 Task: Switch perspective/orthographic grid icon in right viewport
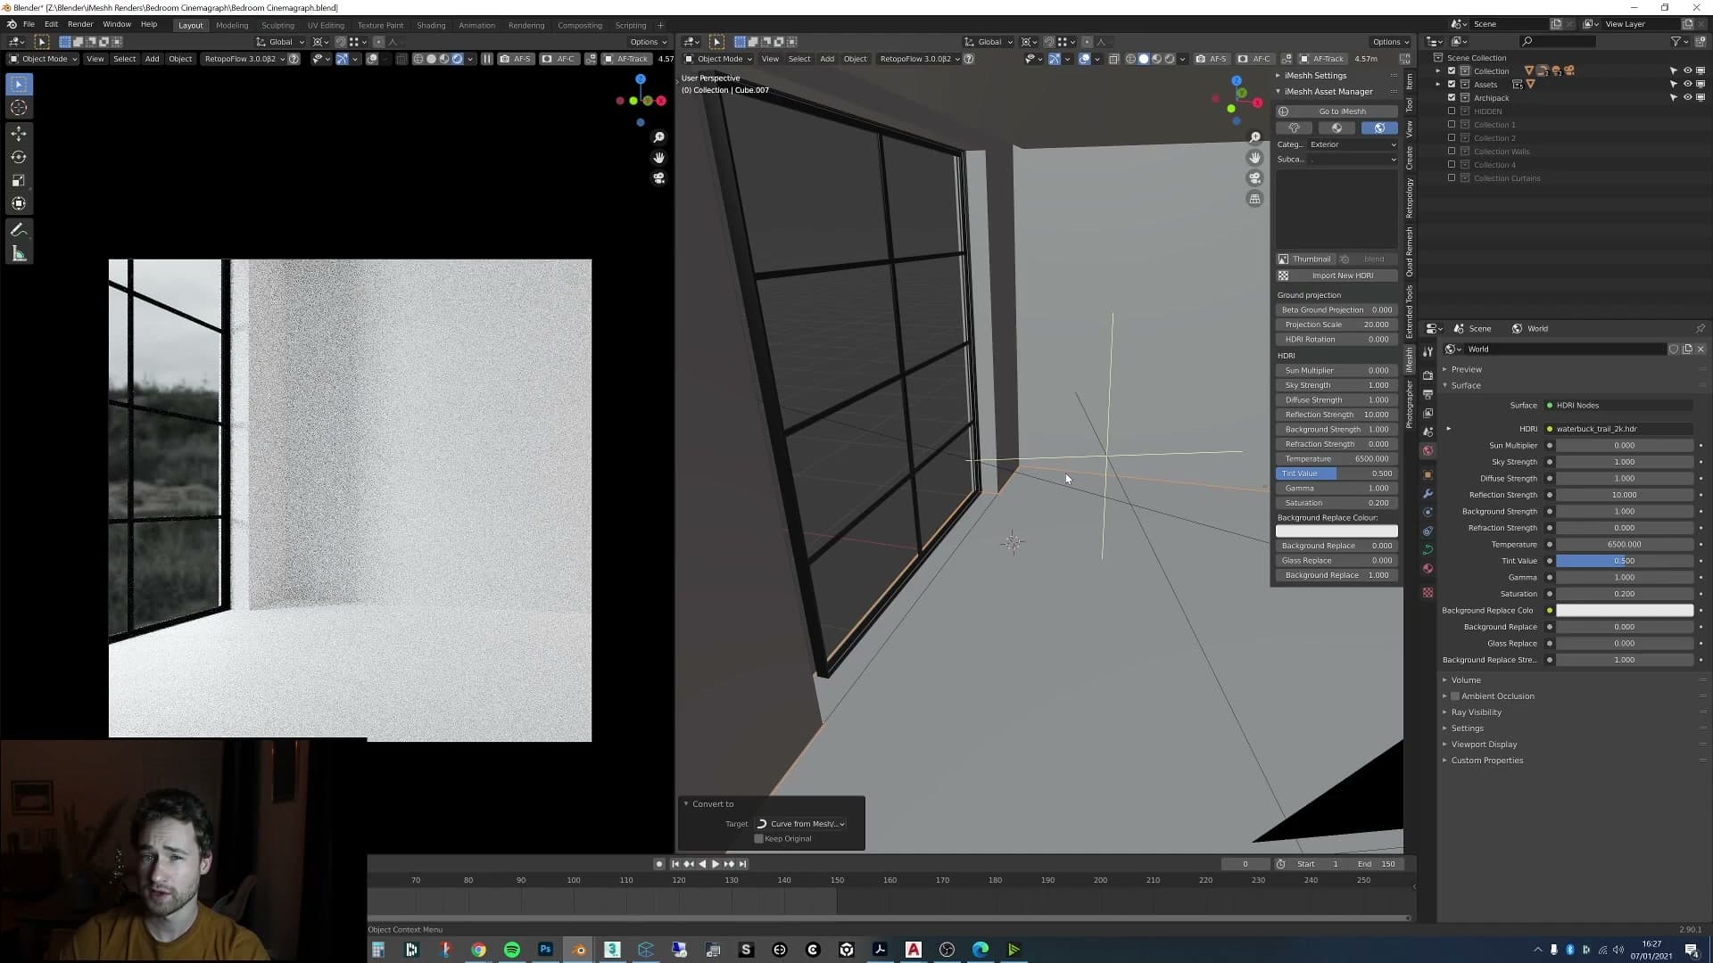pos(1254,199)
